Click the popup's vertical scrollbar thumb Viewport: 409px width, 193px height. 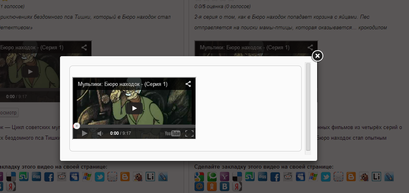pos(308,107)
